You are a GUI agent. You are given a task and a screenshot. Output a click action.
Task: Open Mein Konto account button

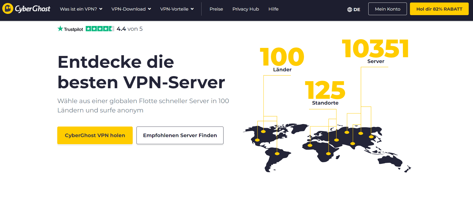pyautogui.click(x=387, y=9)
